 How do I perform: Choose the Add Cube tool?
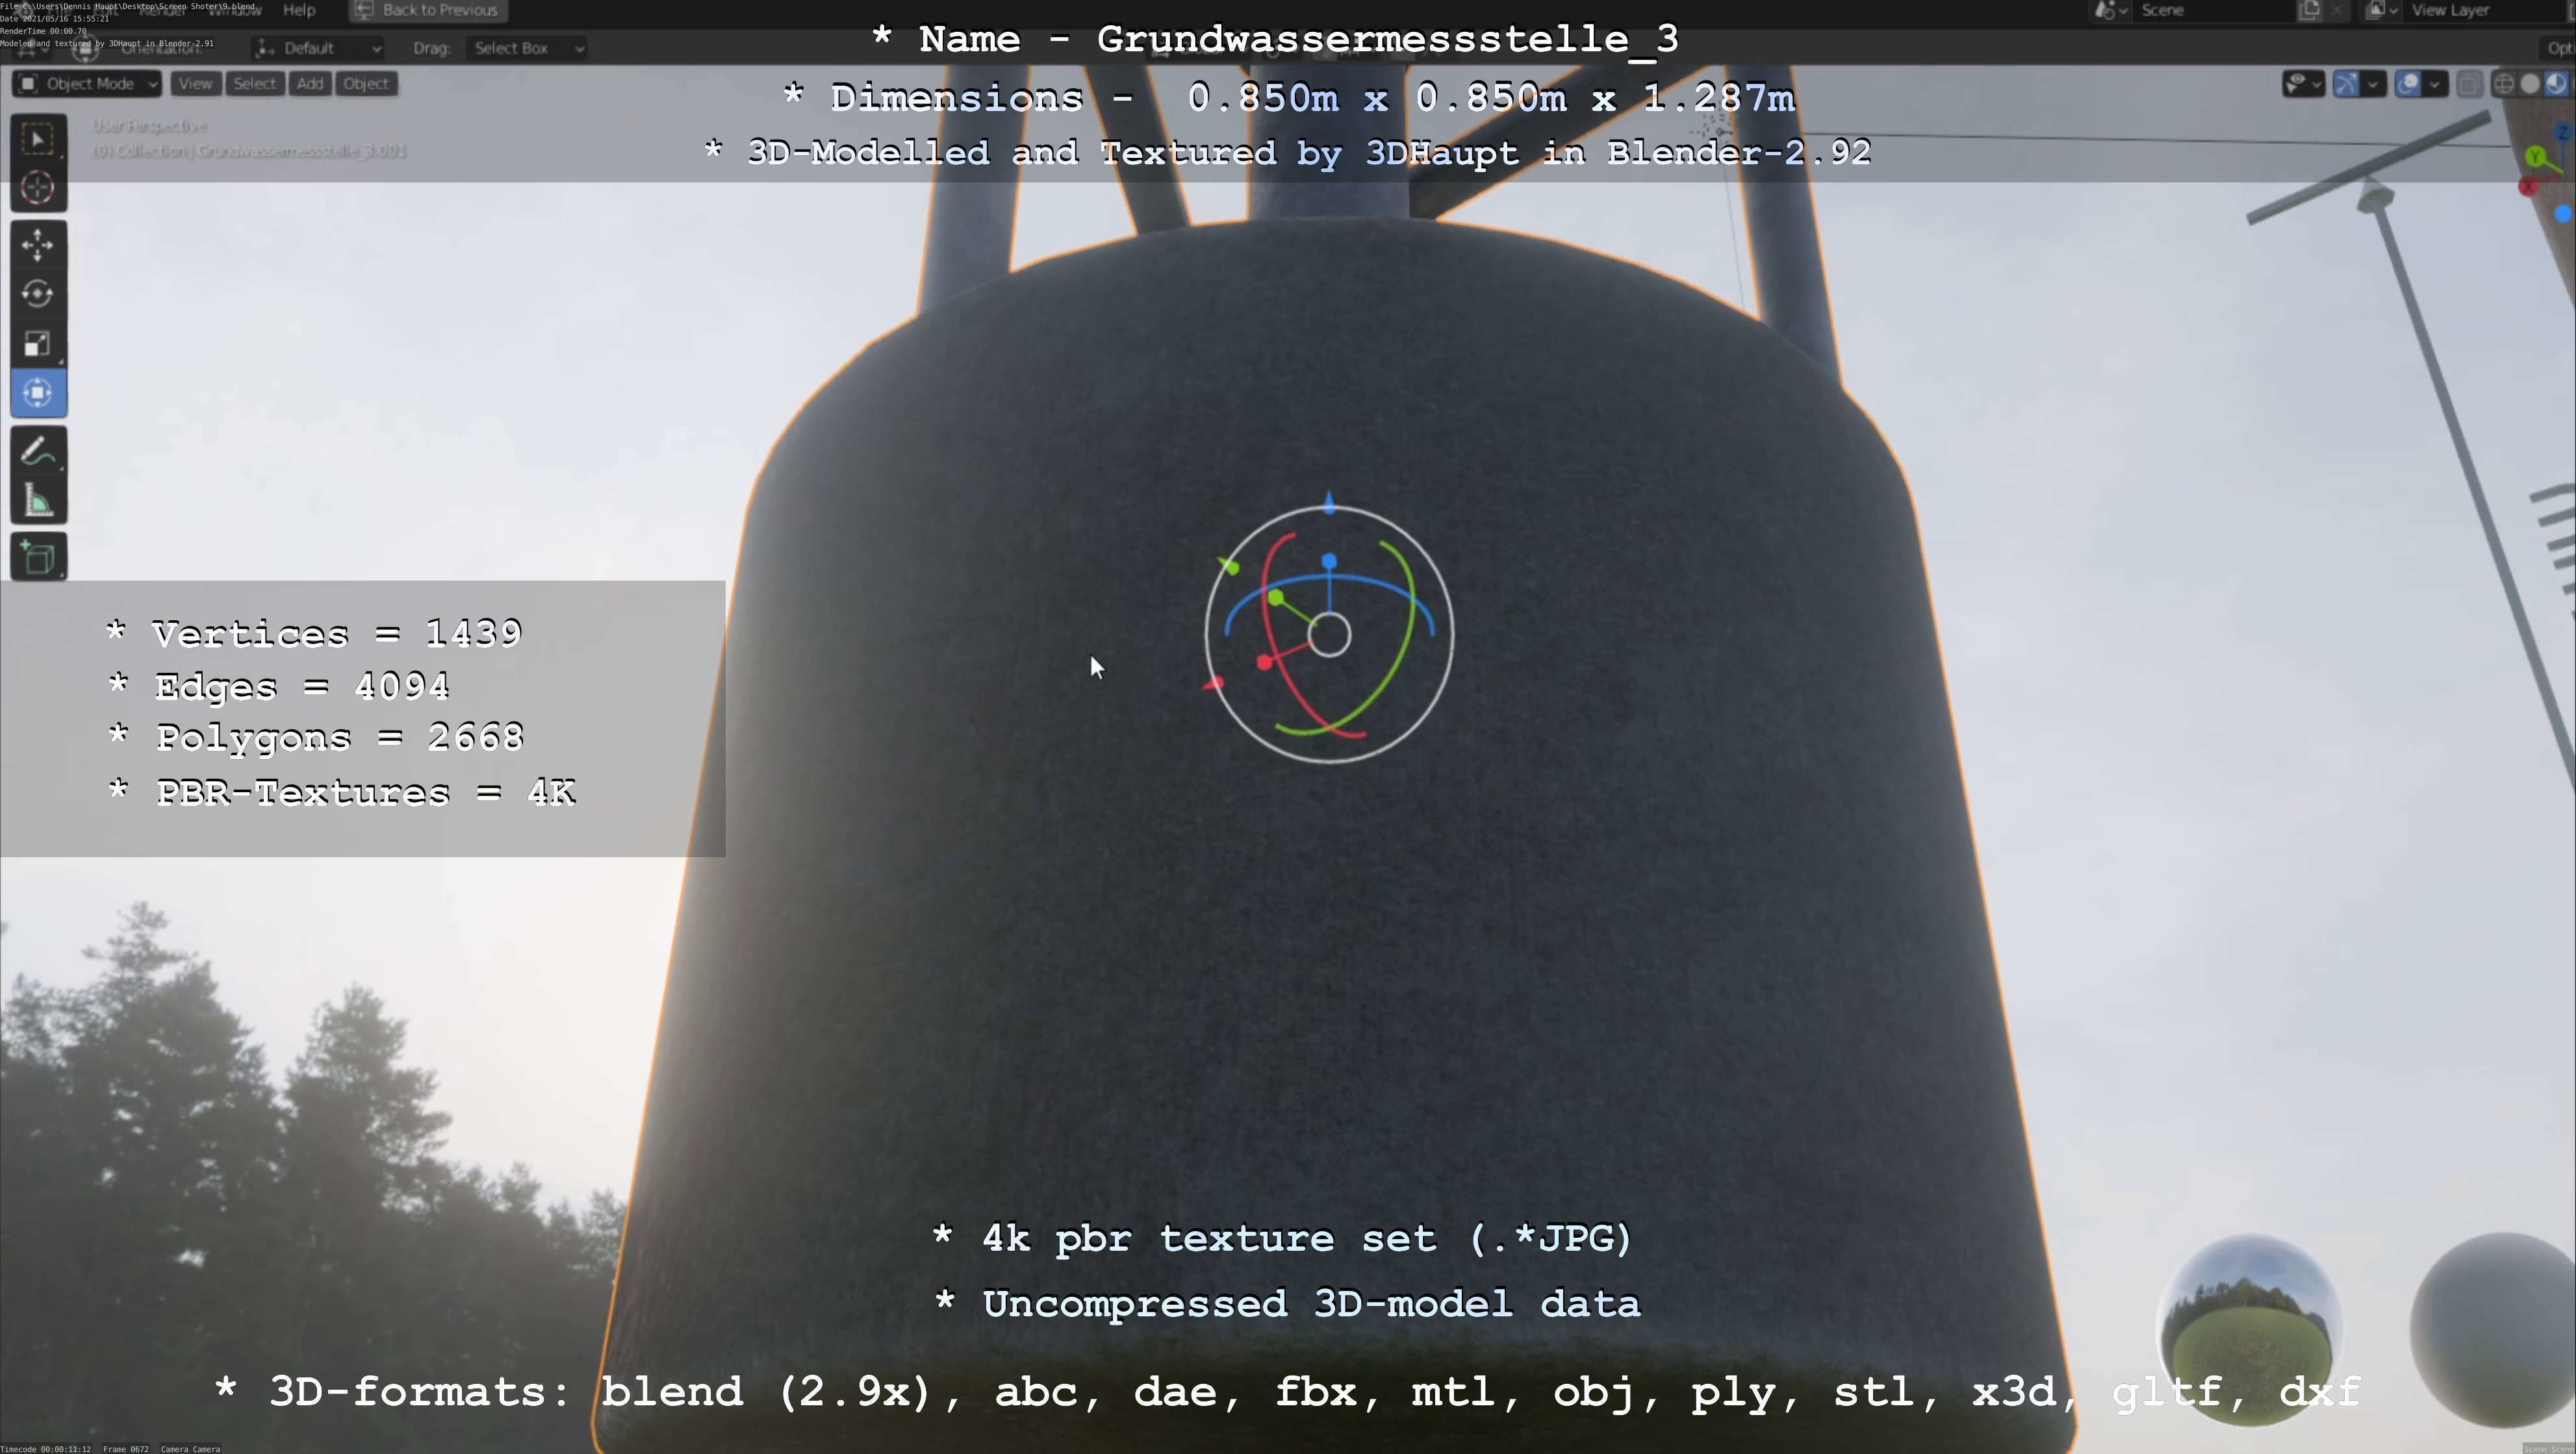[38, 558]
